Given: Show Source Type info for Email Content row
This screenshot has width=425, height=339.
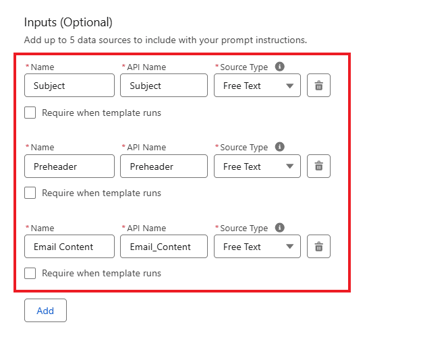Looking at the screenshot, I should coord(280,227).
